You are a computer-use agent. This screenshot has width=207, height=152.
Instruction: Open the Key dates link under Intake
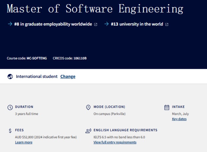point(179,119)
